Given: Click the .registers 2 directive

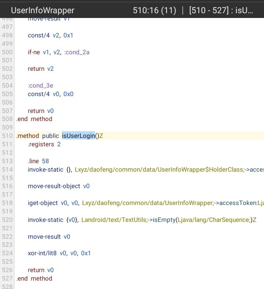Looking at the screenshot, I should click(44, 144).
